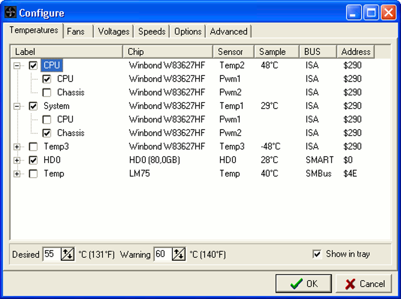Click the Warning temperature spinner arrows
Image resolution: width=401 pixels, height=299 pixels.
point(179,254)
